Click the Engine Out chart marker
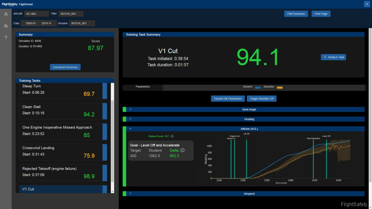372x209 pixels. [234, 159]
